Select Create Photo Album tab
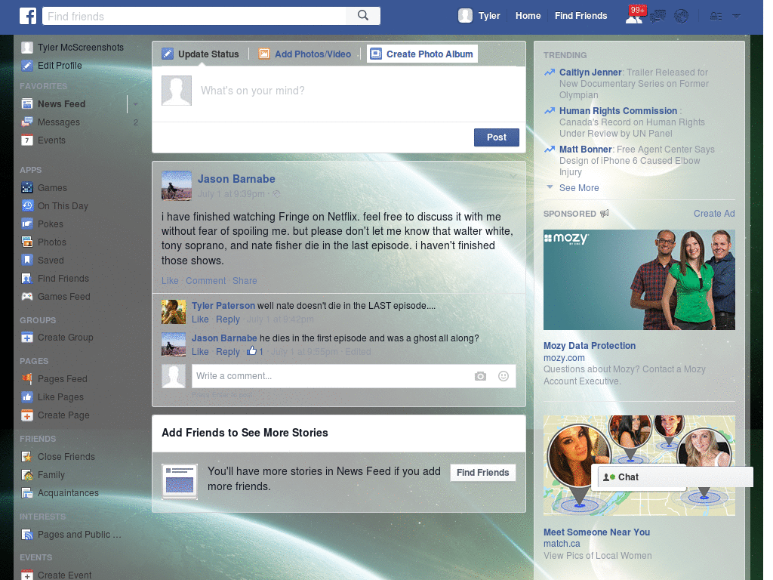 pos(422,54)
